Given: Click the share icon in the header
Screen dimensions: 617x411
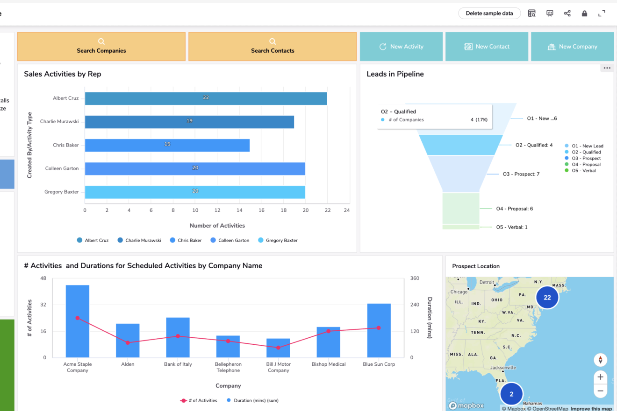Looking at the screenshot, I should coord(567,14).
